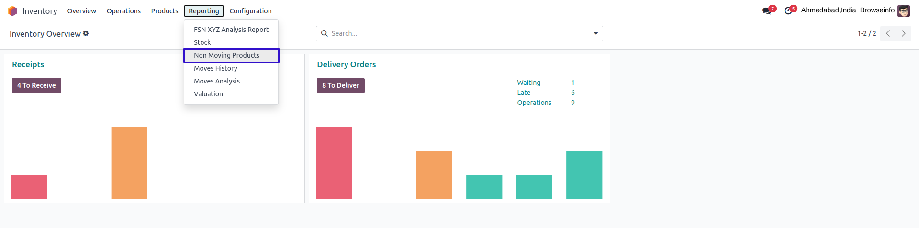
Task: Go to previous page arrow
Action: (x=888, y=33)
